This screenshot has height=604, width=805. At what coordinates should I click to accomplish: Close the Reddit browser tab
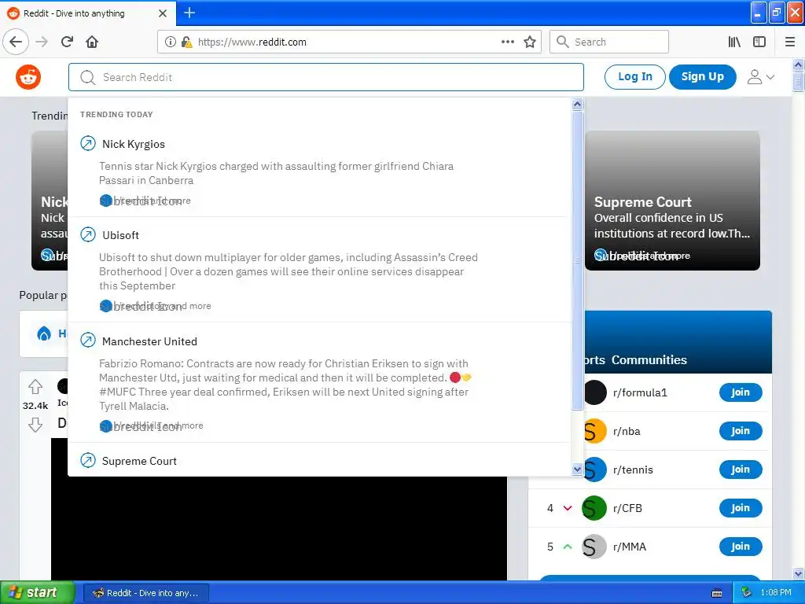[x=163, y=13]
